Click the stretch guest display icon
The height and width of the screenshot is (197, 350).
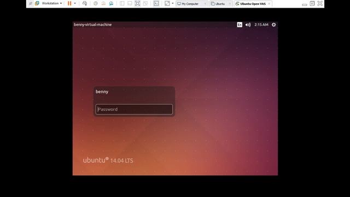pos(167,3)
